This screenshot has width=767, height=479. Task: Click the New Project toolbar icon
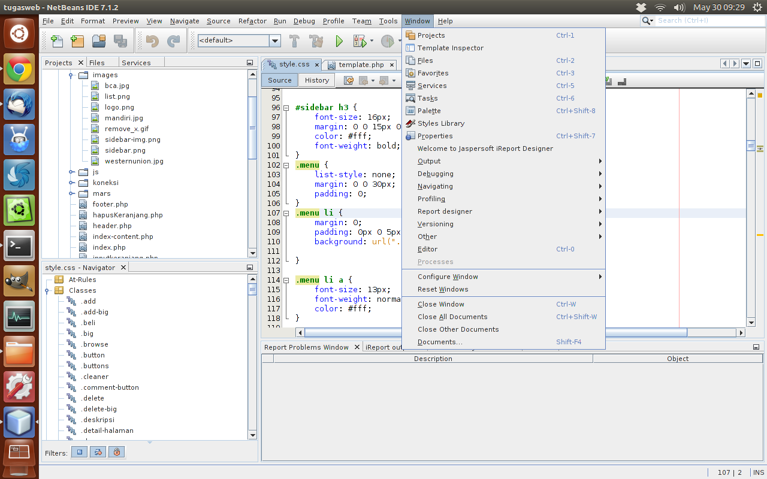76,41
